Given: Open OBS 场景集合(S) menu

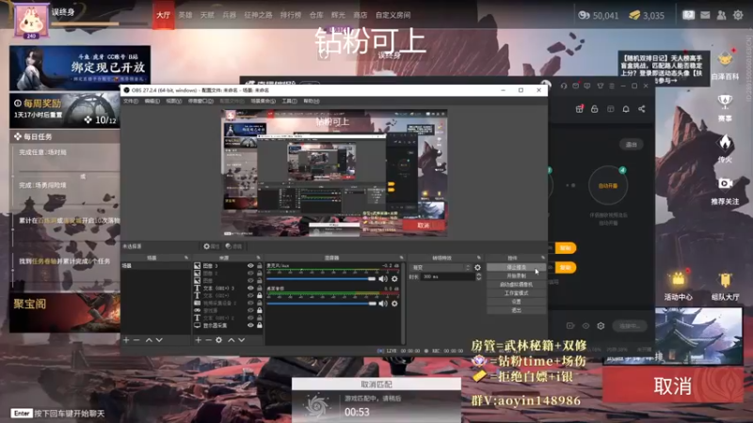Looking at the screenshot, I should click(263, 102).
